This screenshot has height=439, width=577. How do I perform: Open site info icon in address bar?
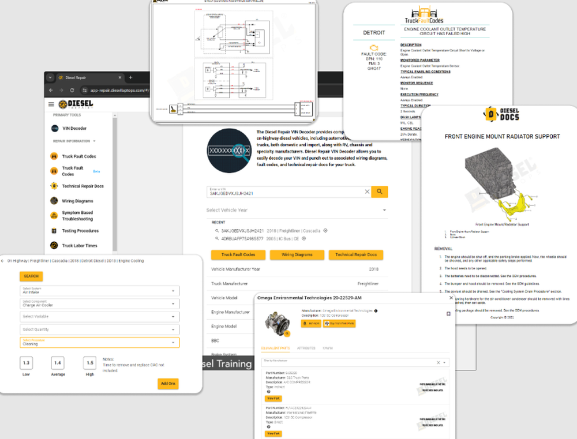pyautogui.click(x=85, y=90)
